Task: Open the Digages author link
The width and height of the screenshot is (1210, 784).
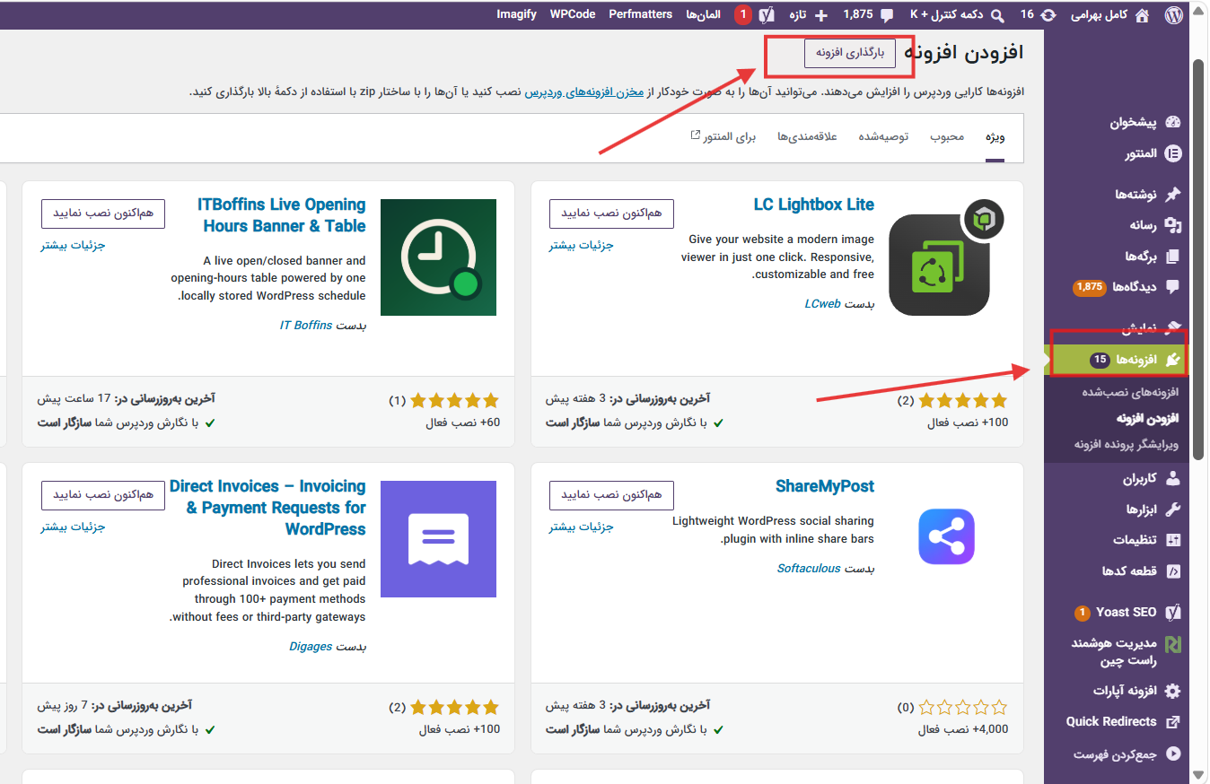Action: pos(311,646)
